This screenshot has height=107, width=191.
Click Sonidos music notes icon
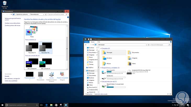[x=52, y=74]
